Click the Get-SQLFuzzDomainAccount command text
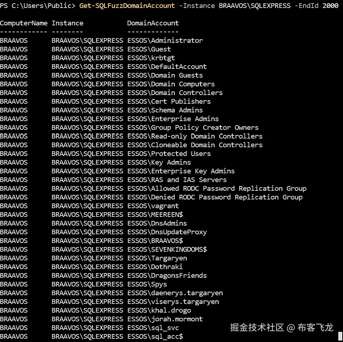The image size is (343, 342). [x=126, y=5]
